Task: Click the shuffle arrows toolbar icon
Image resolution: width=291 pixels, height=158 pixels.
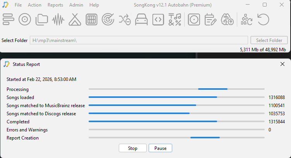Action: coord(125,19)
